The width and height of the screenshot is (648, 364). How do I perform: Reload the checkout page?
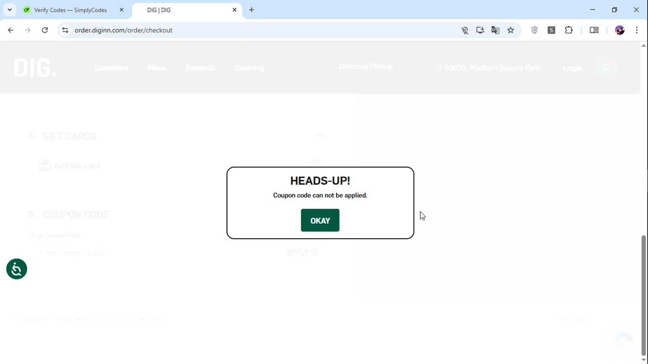[45, 30]
